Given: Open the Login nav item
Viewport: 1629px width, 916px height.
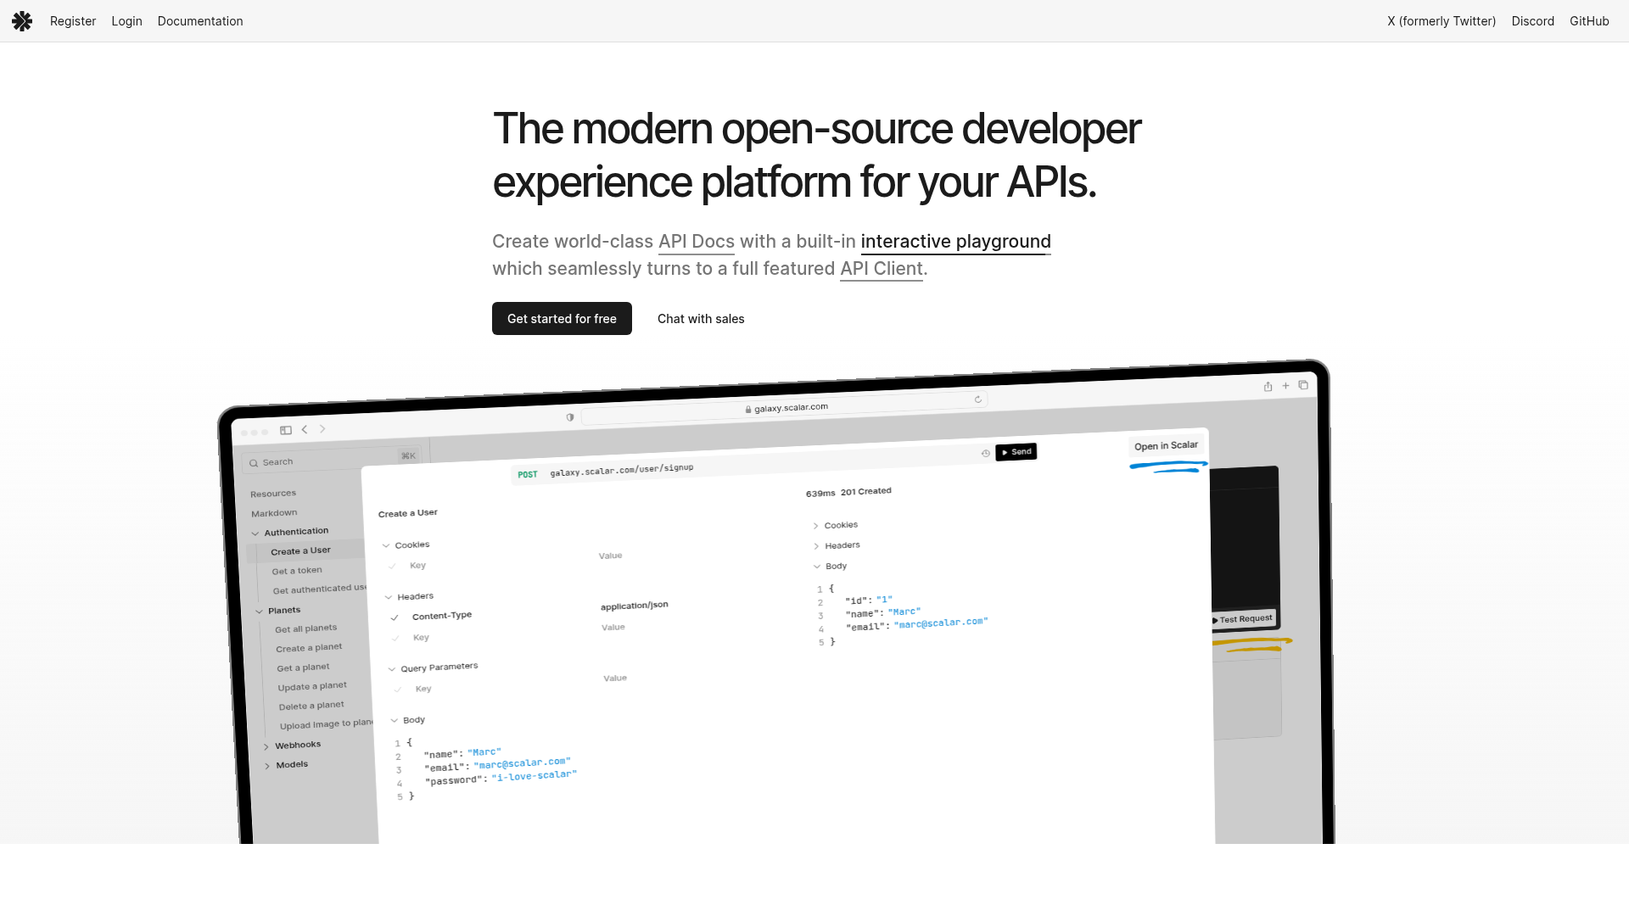Looking at the screenshot, I should (126, 21).
